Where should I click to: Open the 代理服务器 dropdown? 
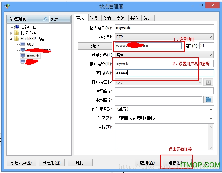click(211, 109)
